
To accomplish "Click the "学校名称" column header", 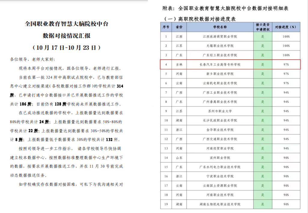I will (x=220, y=27).
